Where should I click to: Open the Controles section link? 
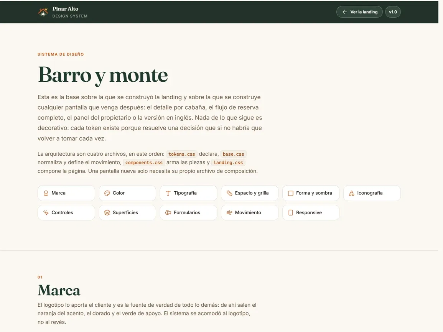(66, 213)
